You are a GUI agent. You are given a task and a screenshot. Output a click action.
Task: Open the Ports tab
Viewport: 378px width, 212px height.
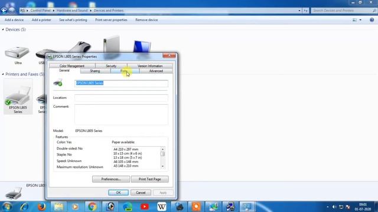(x=125, y=71)
